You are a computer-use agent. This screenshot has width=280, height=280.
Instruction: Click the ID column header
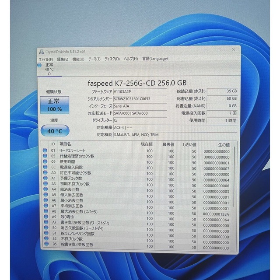click(53, 144)
